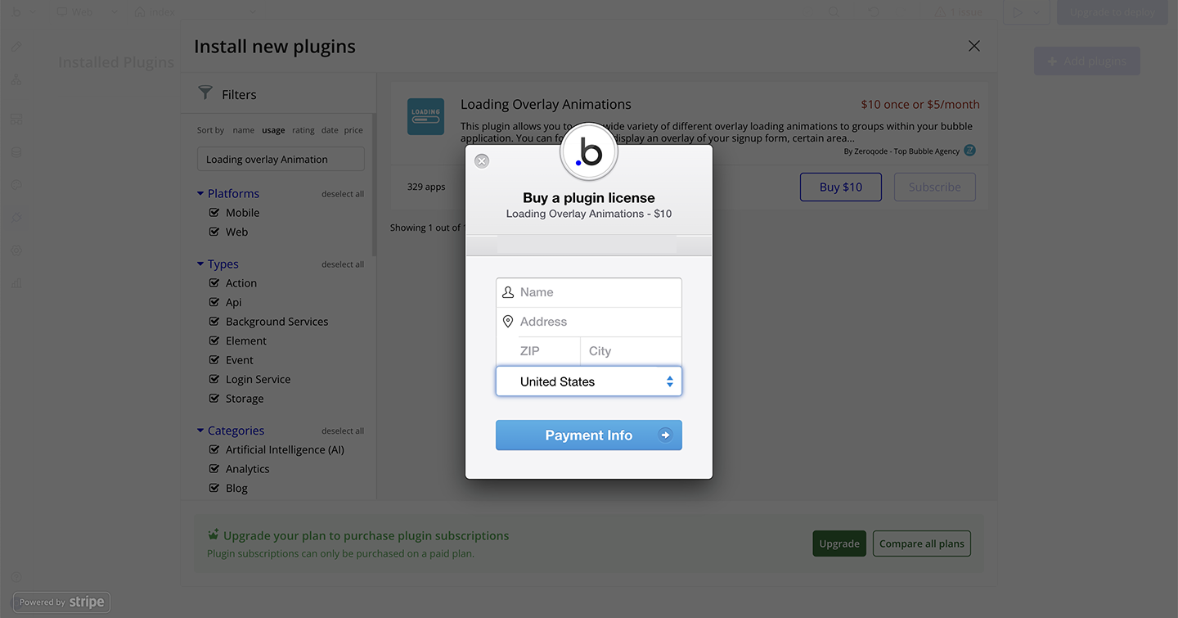The width and height of the screenshot is (1178, 618).
Task: Click the Zeroqode agency badge icon
Action: click(969, 151)
